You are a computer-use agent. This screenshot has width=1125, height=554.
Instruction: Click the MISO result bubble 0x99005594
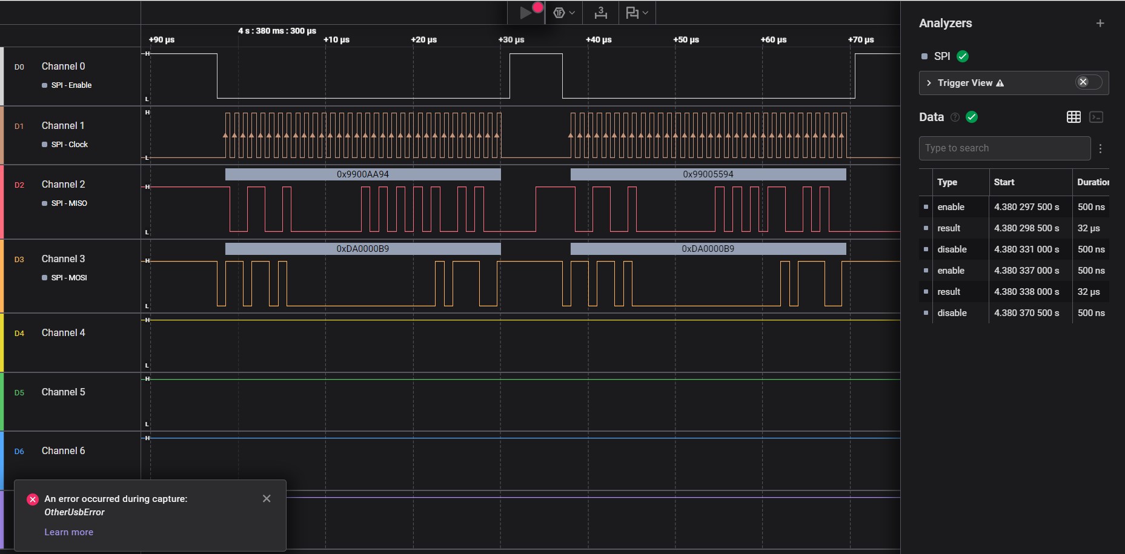(708, 174)
